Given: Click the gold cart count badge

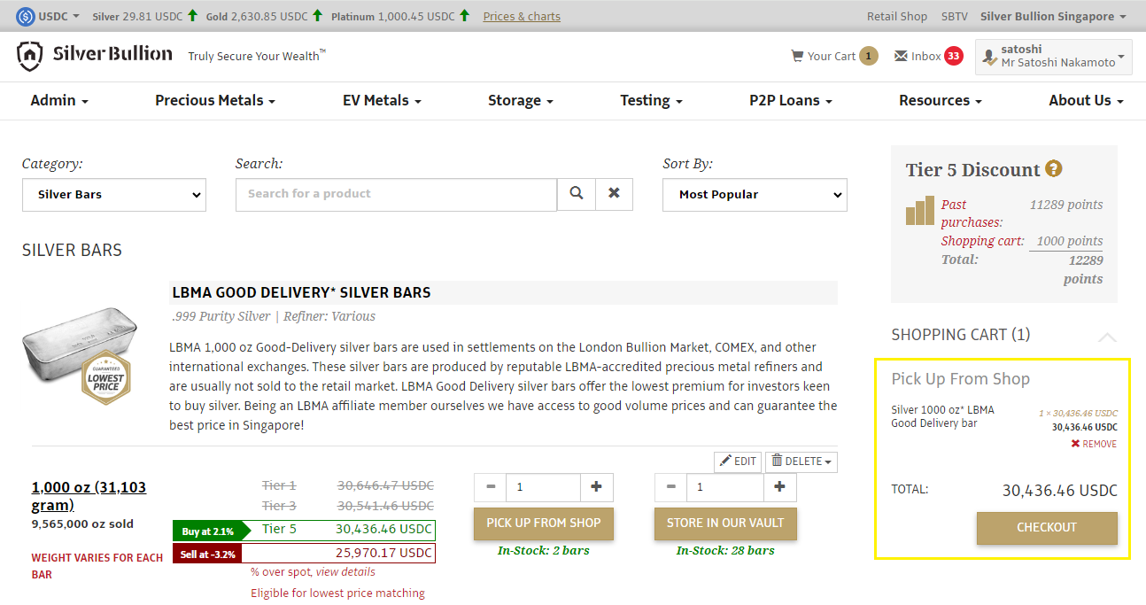Looking at the screenshot, I should (869, 56).
